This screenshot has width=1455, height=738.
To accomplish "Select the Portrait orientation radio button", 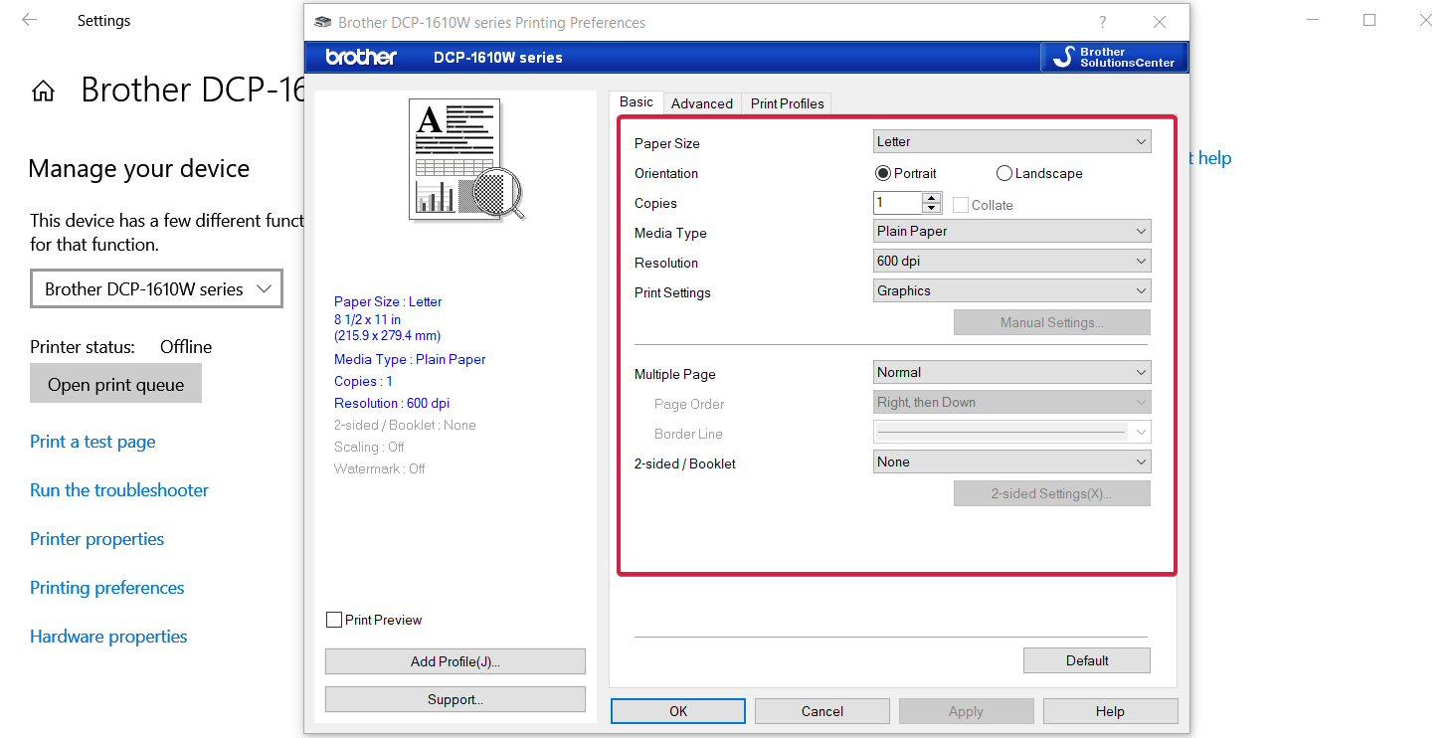I will 882,173.
